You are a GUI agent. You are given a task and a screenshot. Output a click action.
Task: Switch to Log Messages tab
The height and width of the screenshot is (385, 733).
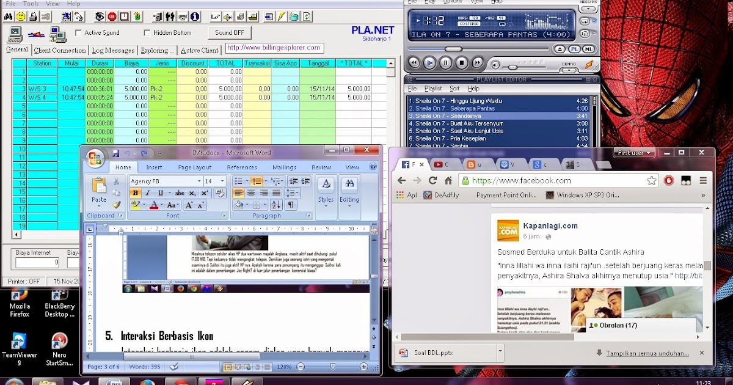[113, 50]
